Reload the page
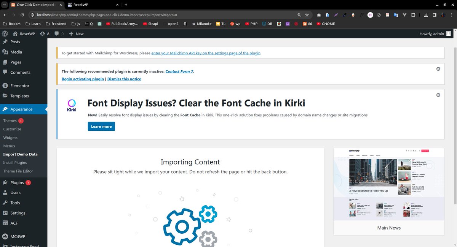This screenshot has width=457, height=247. (x=22, y=15)
